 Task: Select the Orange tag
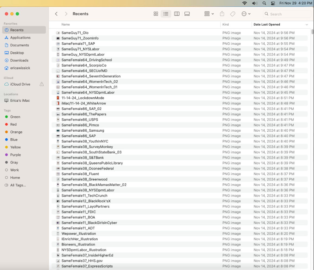pyautogui.click(x=24, y=132)
